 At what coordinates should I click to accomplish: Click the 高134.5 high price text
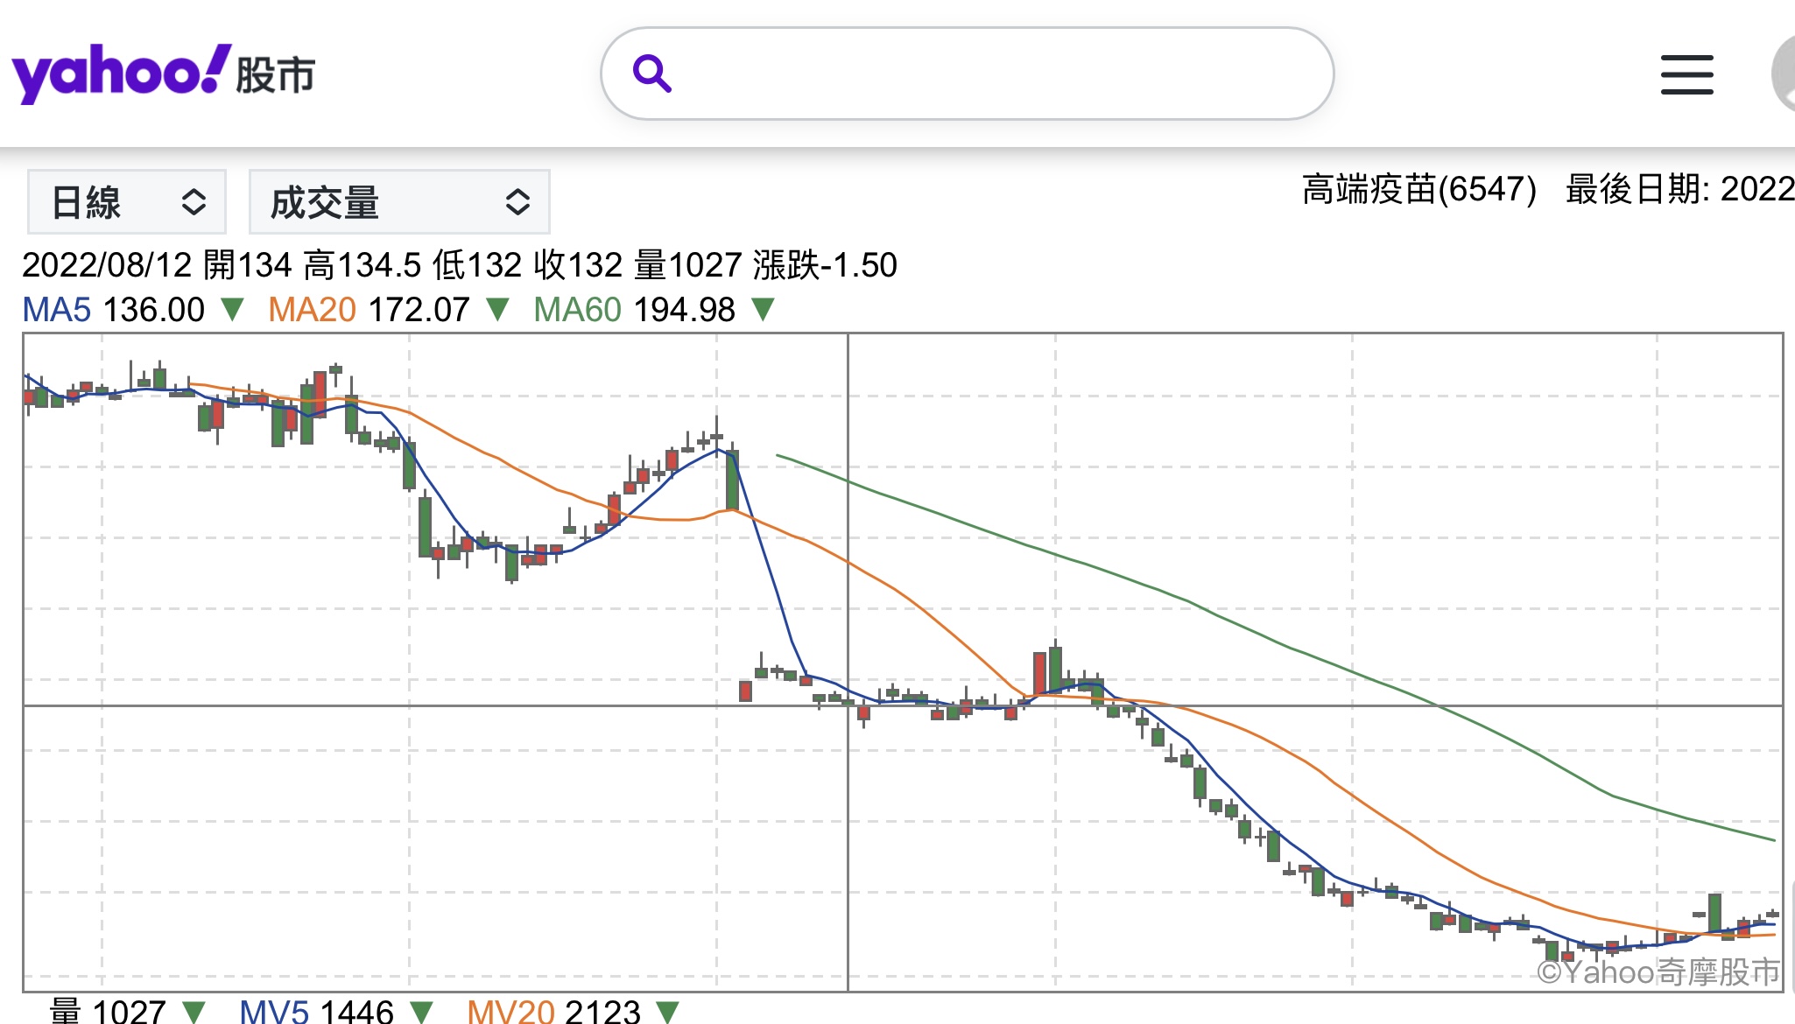click(x=363, y=265)
